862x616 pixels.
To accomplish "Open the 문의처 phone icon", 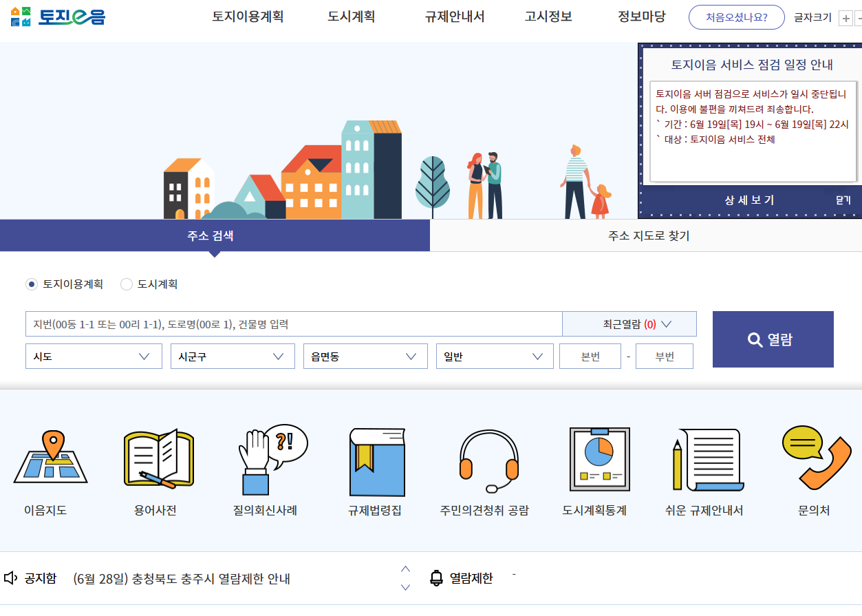I will click(817, 456).
